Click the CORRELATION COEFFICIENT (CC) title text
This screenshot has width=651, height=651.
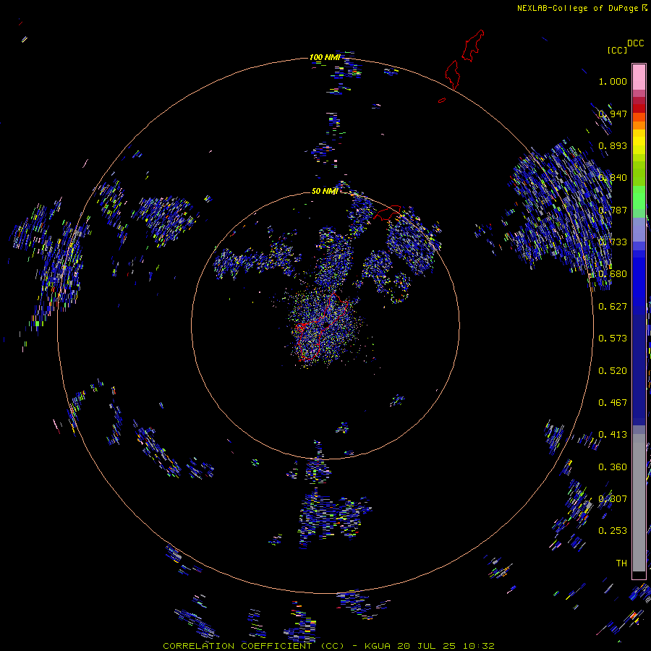(253, 646)
